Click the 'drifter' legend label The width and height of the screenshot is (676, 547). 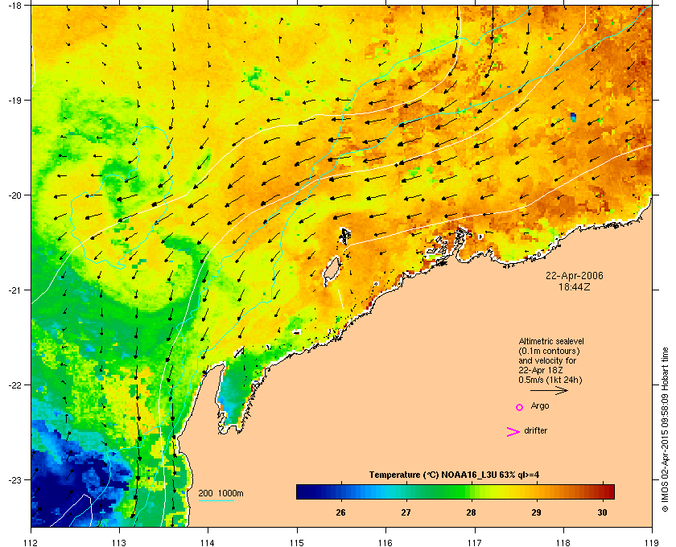point(535,430)
